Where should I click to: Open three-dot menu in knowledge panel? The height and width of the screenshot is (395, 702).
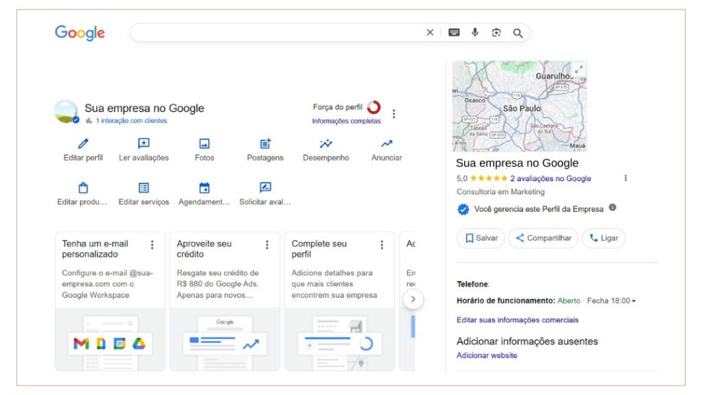pos(625,178)
